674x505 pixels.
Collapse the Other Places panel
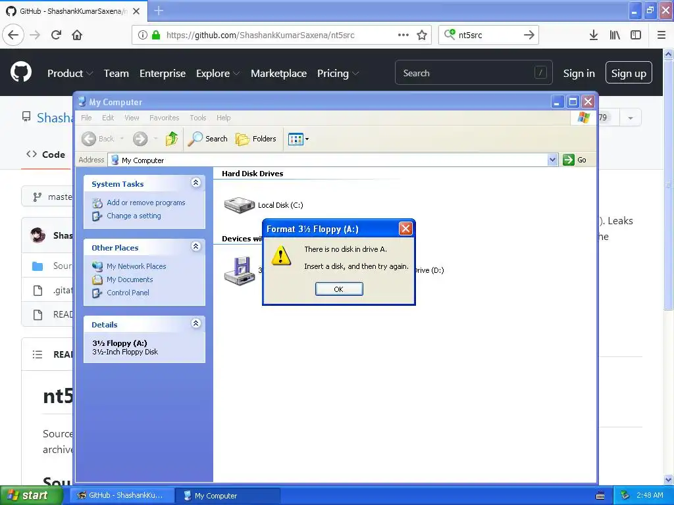pos(195,247)
